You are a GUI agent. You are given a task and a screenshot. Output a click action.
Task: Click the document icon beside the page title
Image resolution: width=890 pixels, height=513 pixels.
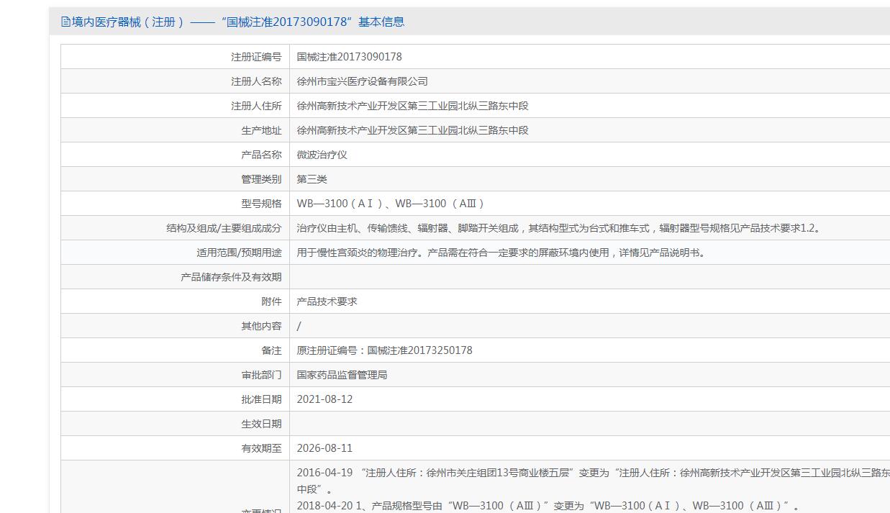click(x=66, y=22)
